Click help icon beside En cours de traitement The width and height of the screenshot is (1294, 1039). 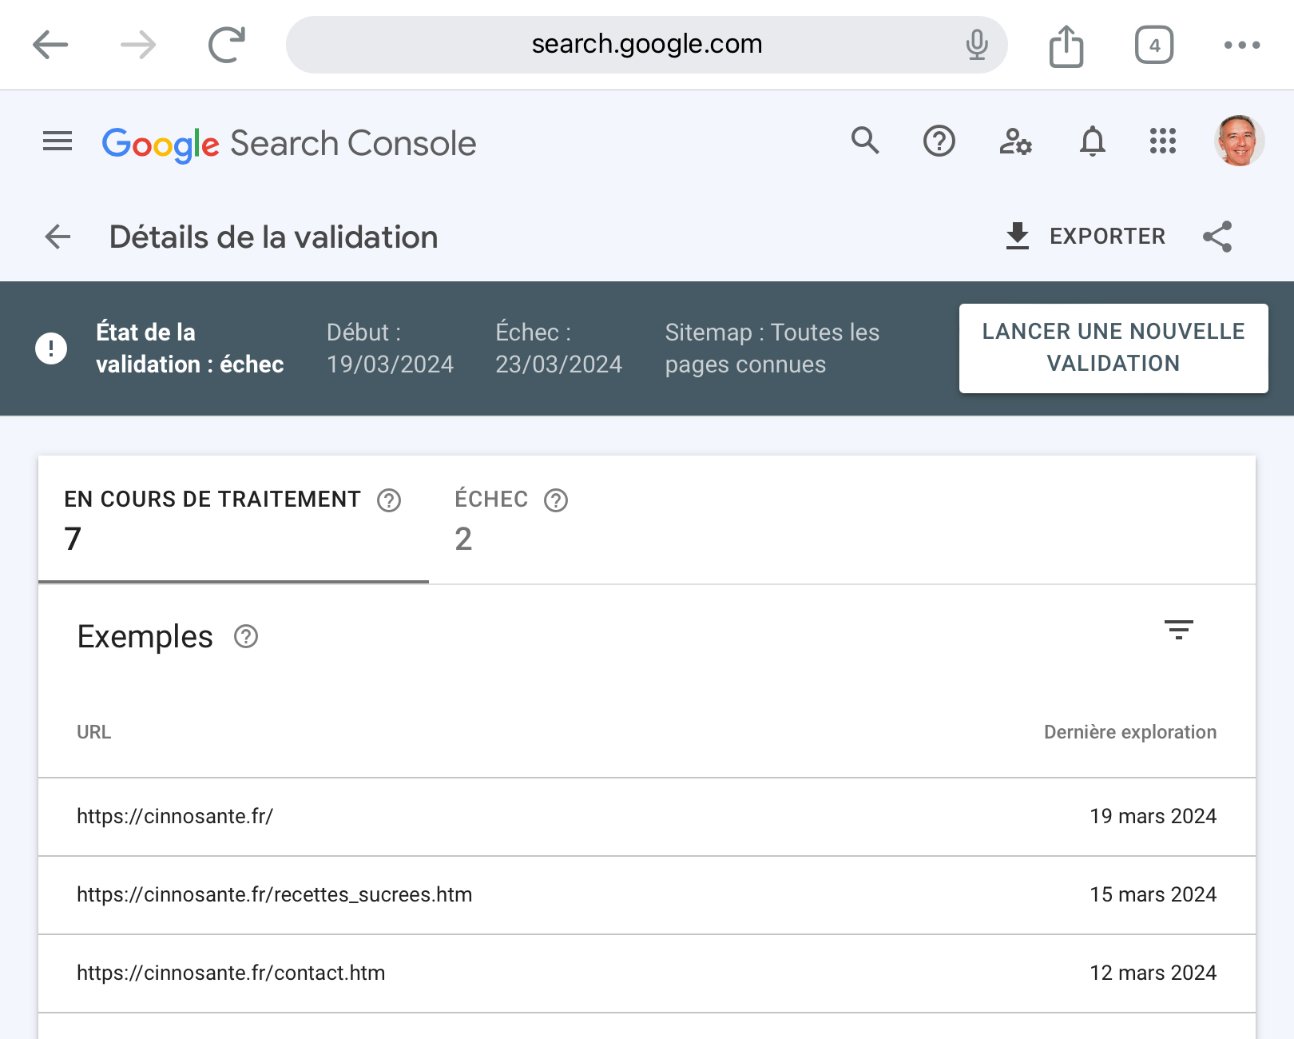(389, 500)
